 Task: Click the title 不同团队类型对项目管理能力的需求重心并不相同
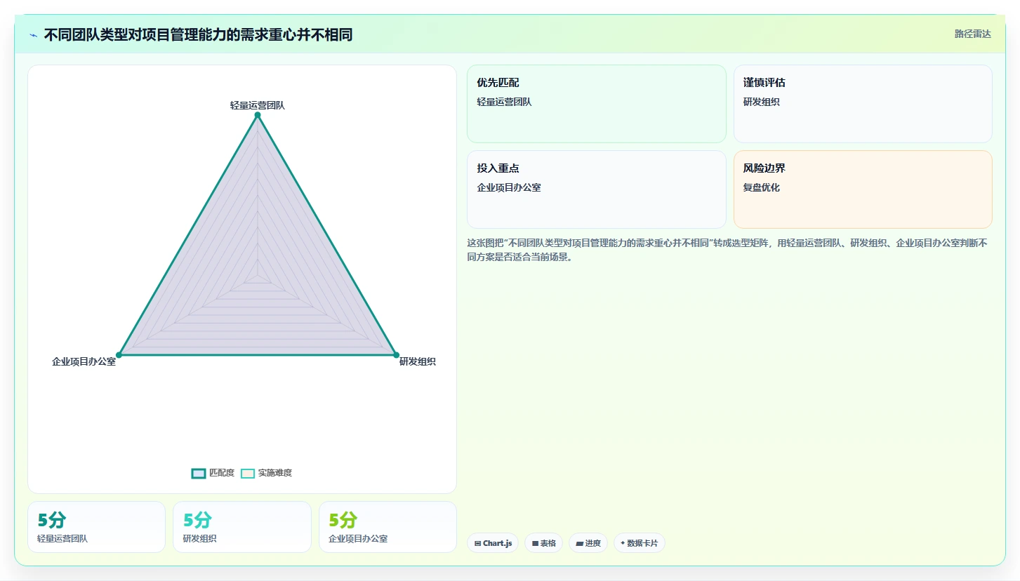[x=198, y=34]
